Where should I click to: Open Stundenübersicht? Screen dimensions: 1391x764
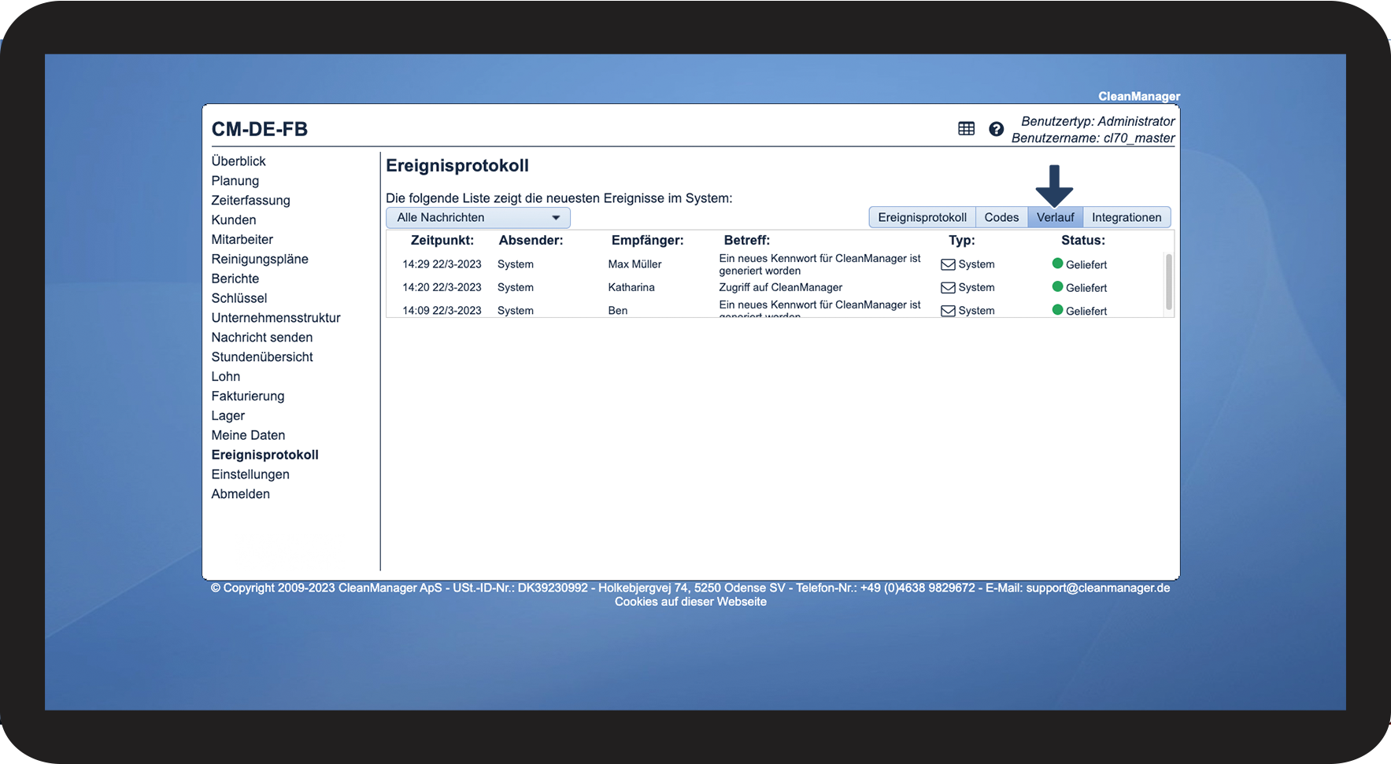262,357
